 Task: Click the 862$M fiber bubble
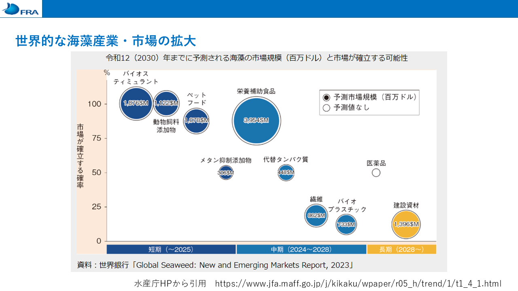point(316,215)
